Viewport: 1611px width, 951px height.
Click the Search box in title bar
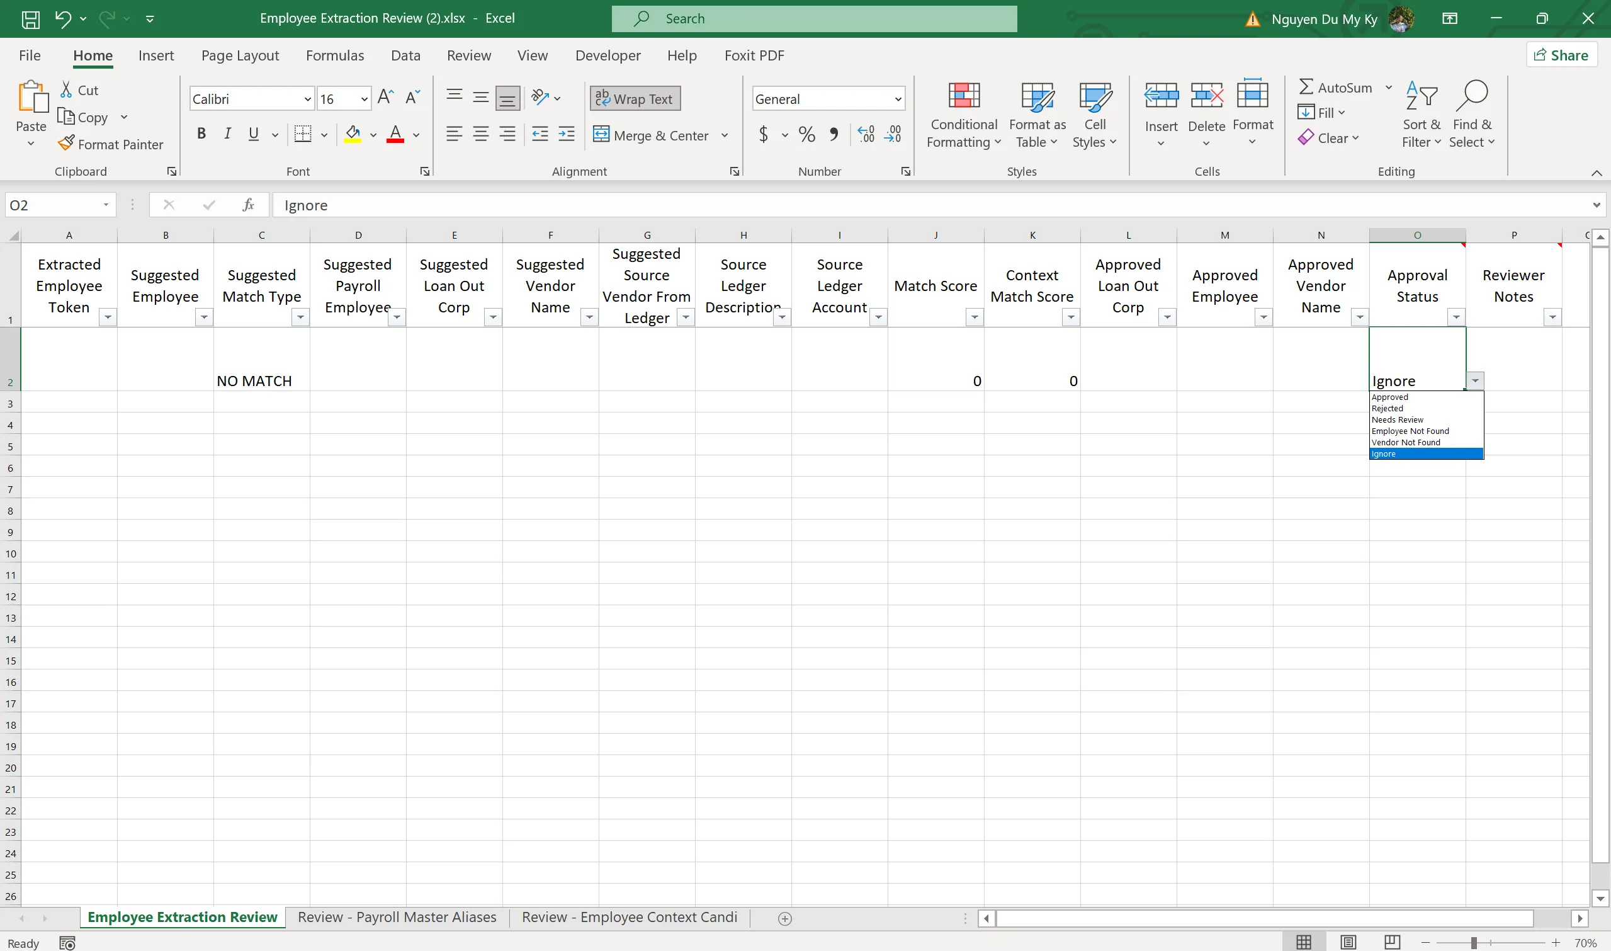click(814, 19)
